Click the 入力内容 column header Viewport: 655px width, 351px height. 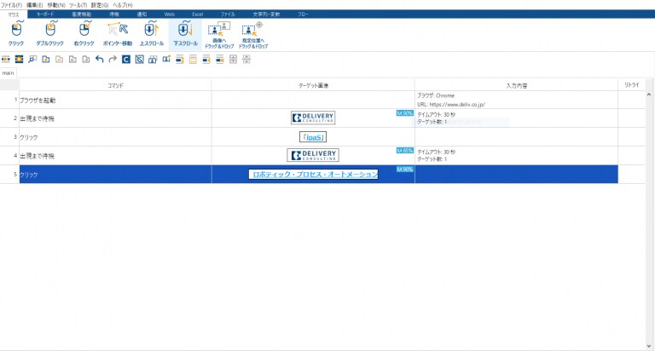coord(516,85)
